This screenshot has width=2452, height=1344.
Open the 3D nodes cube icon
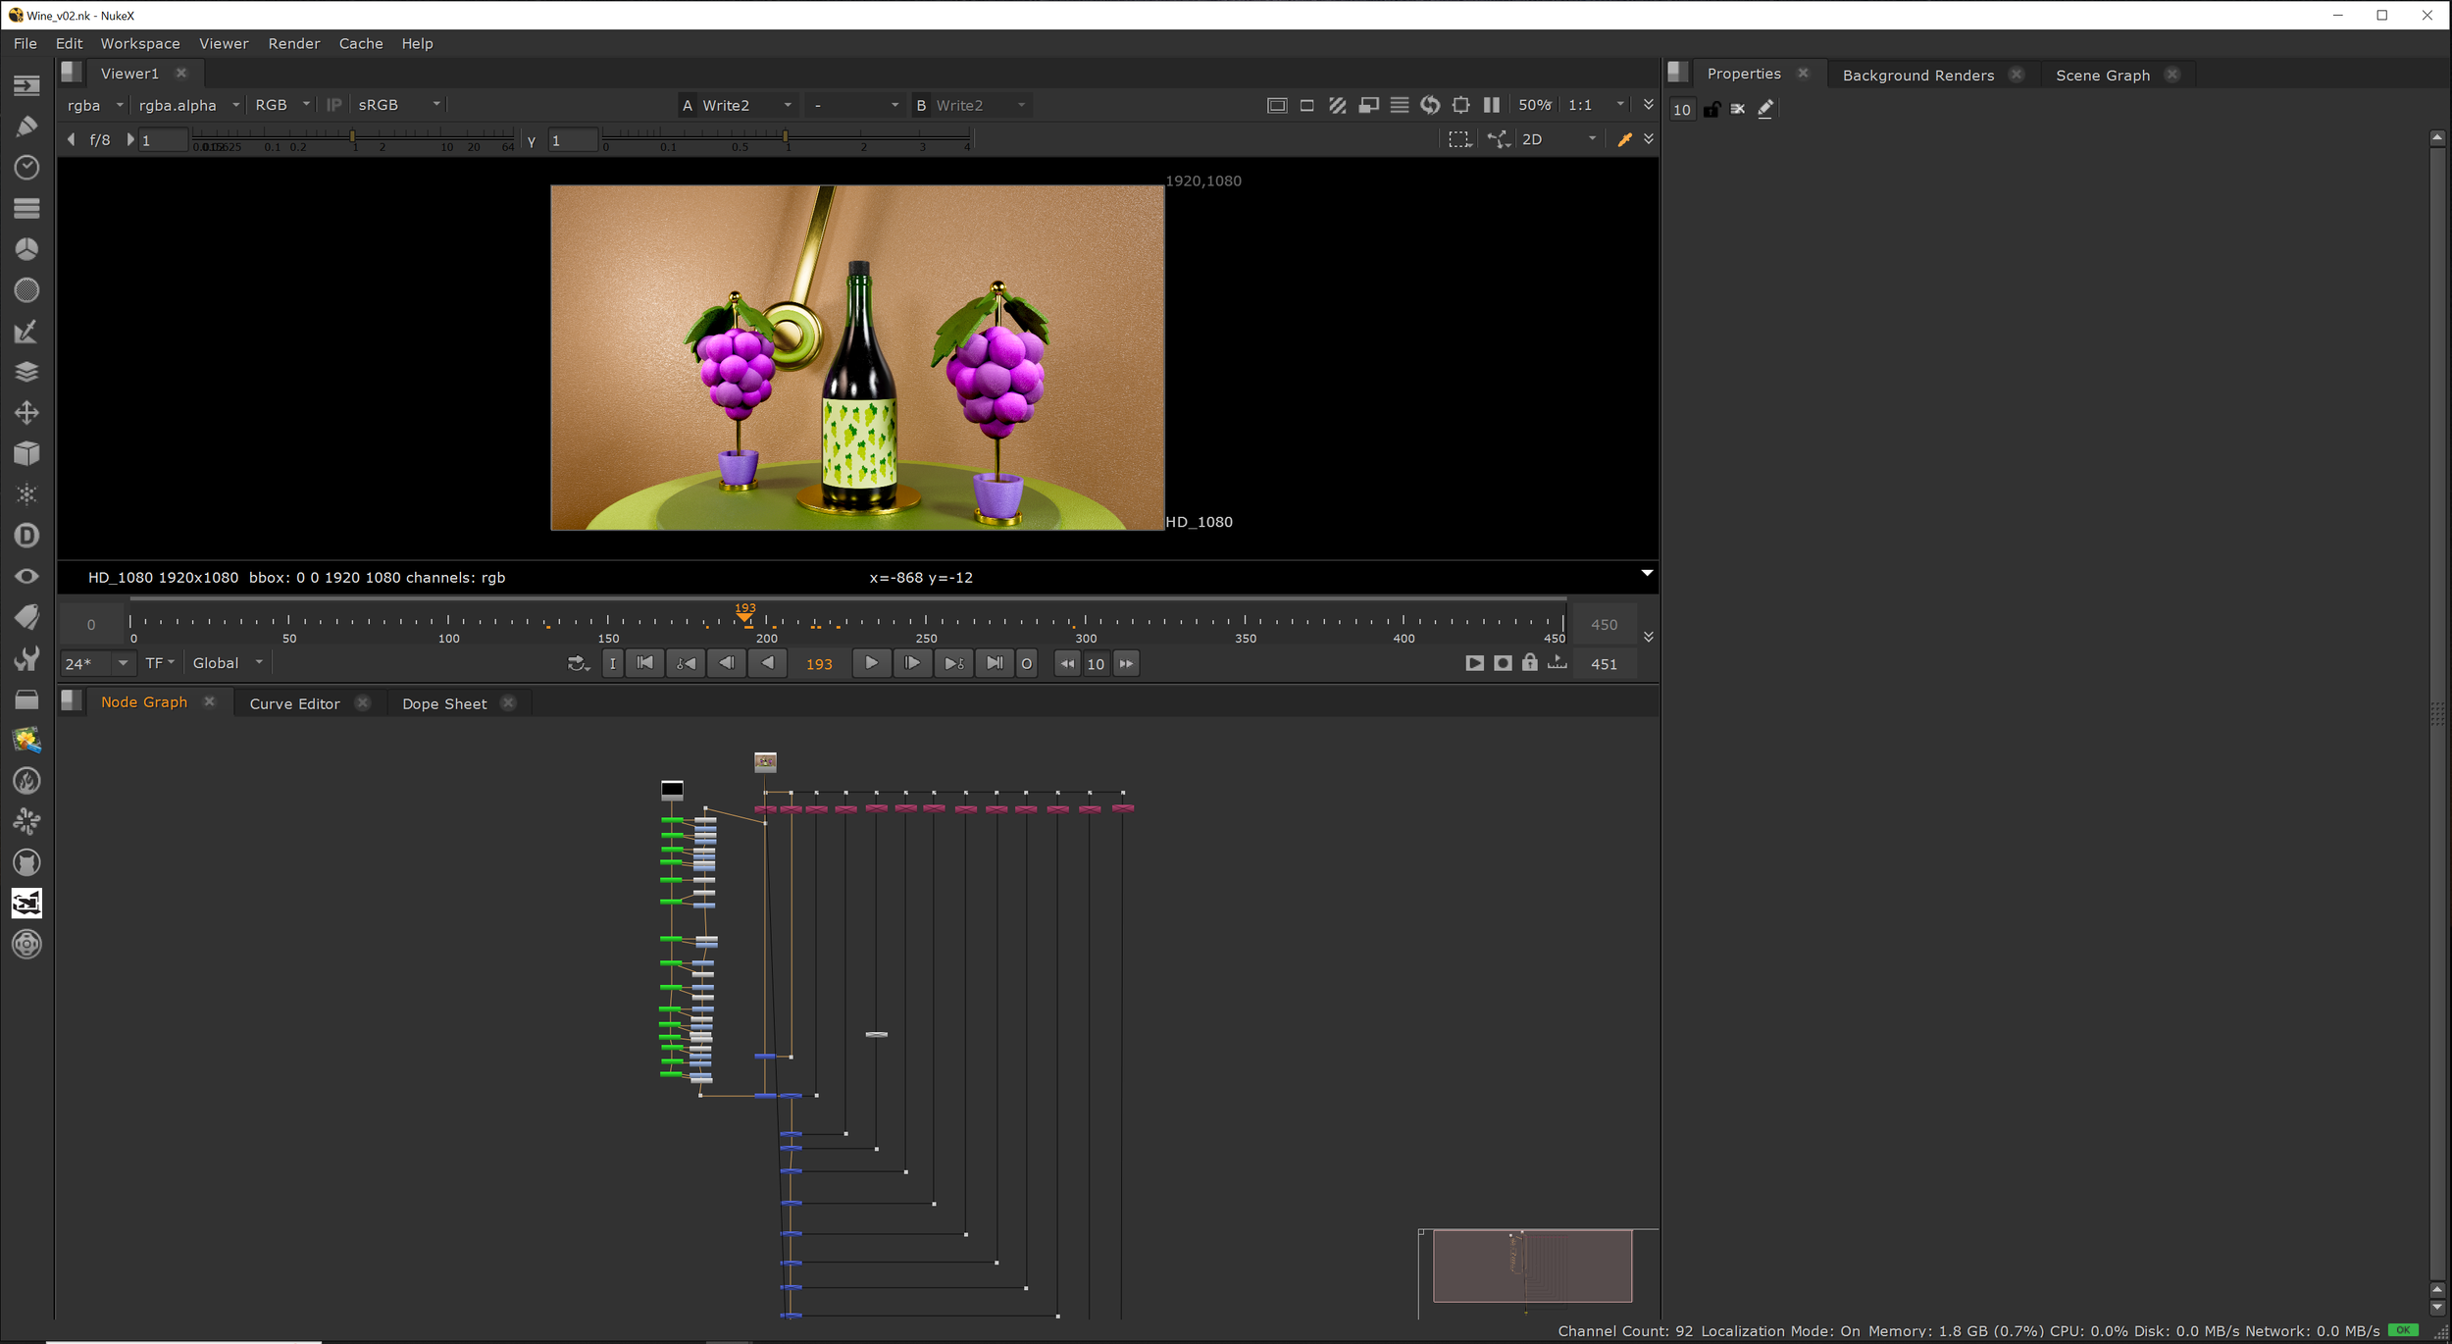(x=26, y=453)
